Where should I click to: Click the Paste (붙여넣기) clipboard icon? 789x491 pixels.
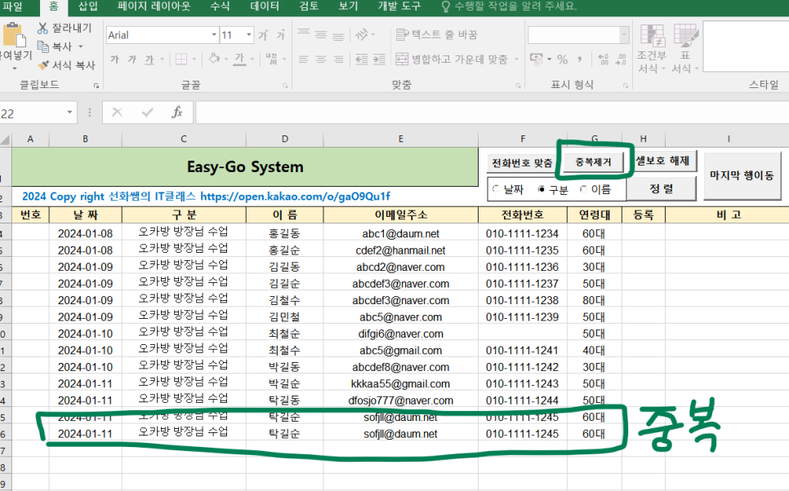[13, 36]
